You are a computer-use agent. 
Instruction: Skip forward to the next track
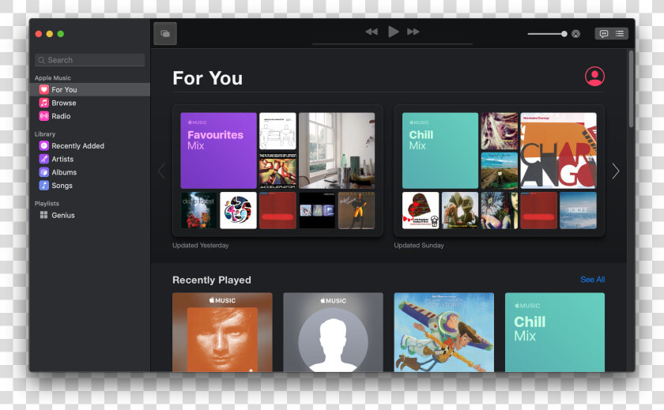point(413,32)
